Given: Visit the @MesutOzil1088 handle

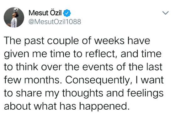Looking at the screenshot, I should coord(55,22).
